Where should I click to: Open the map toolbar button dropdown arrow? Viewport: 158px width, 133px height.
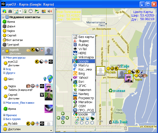20,11
